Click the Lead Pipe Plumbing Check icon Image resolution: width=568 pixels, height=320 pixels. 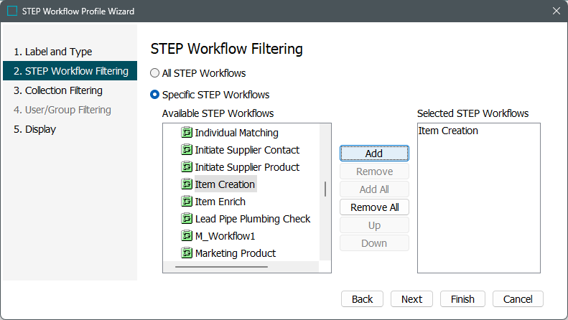(x=187, y=219)
